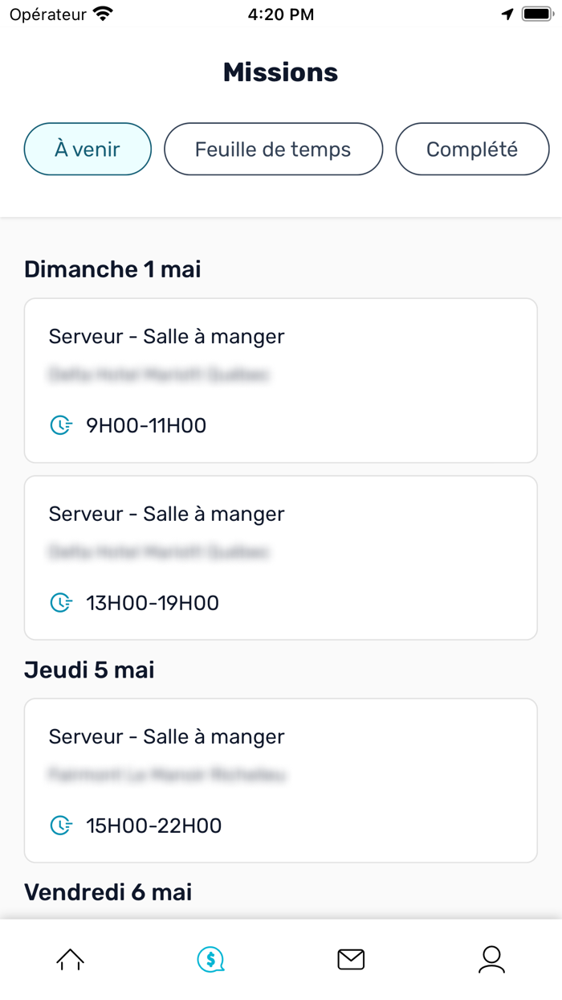This screenshot has height=1000, width=562.
Task: Open the Messages envelope icon
Action: [351, 959]
